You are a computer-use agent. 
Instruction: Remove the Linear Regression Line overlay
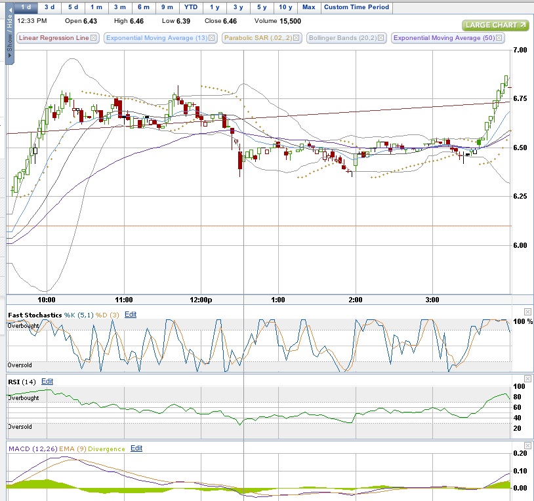point(93,38)
